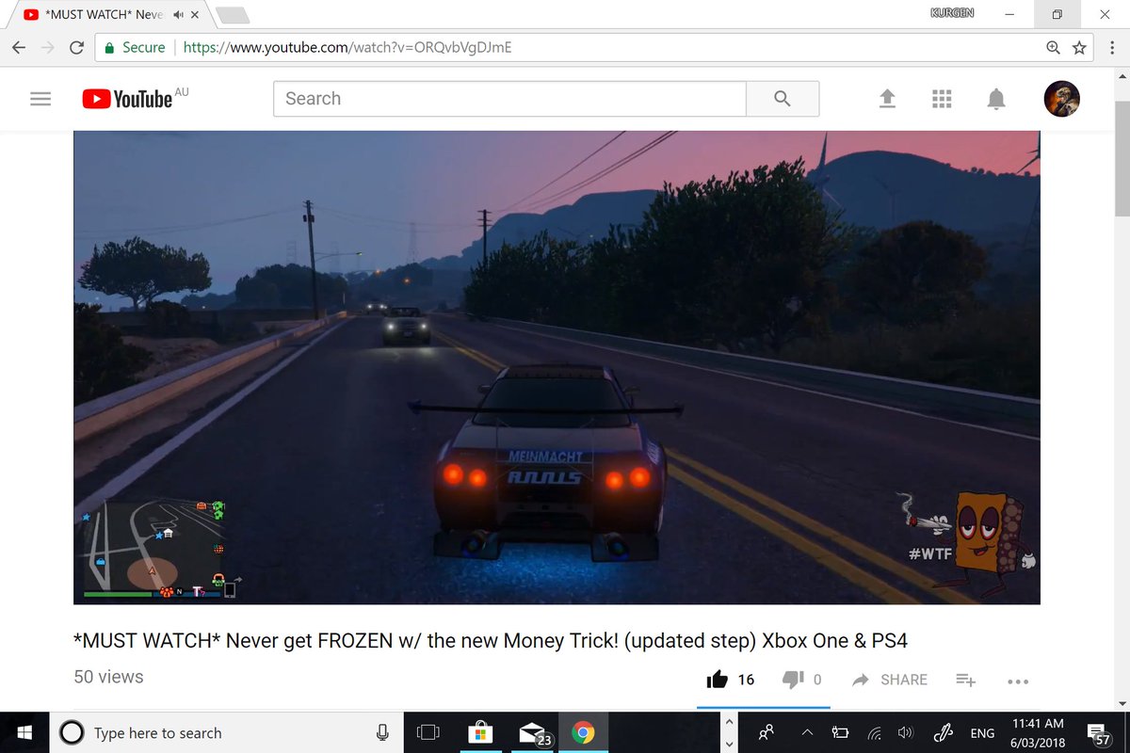Open the notifications bell
The image size is (1130, 753).
(996, 99)
